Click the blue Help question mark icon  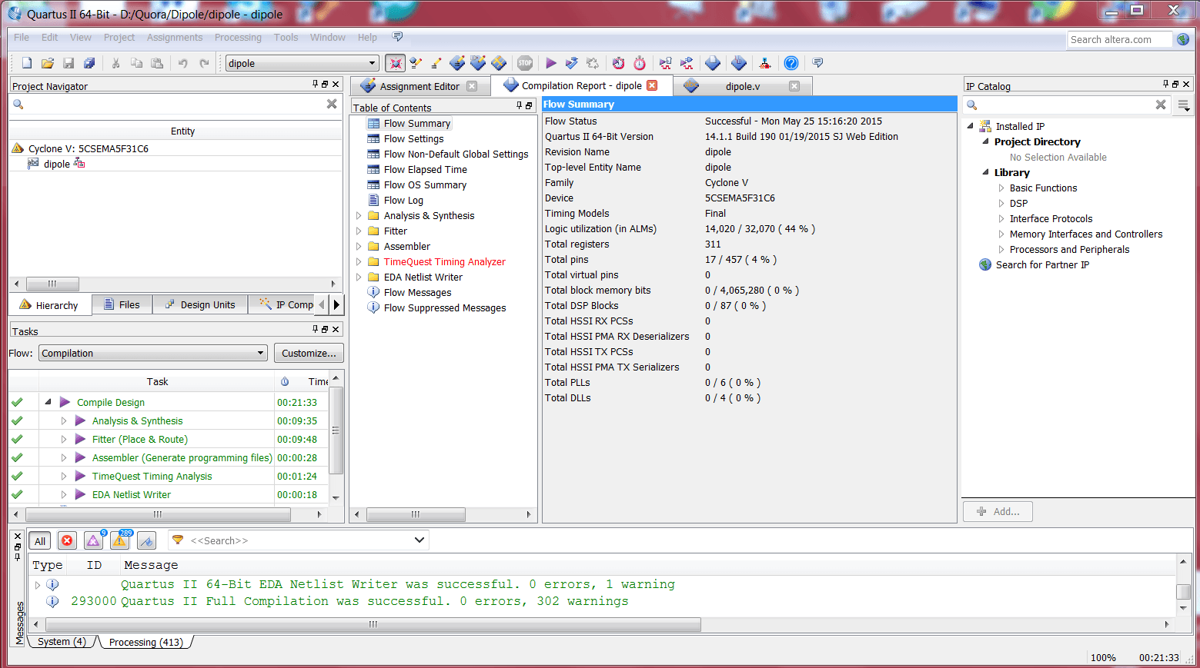[x=791, y=63]
